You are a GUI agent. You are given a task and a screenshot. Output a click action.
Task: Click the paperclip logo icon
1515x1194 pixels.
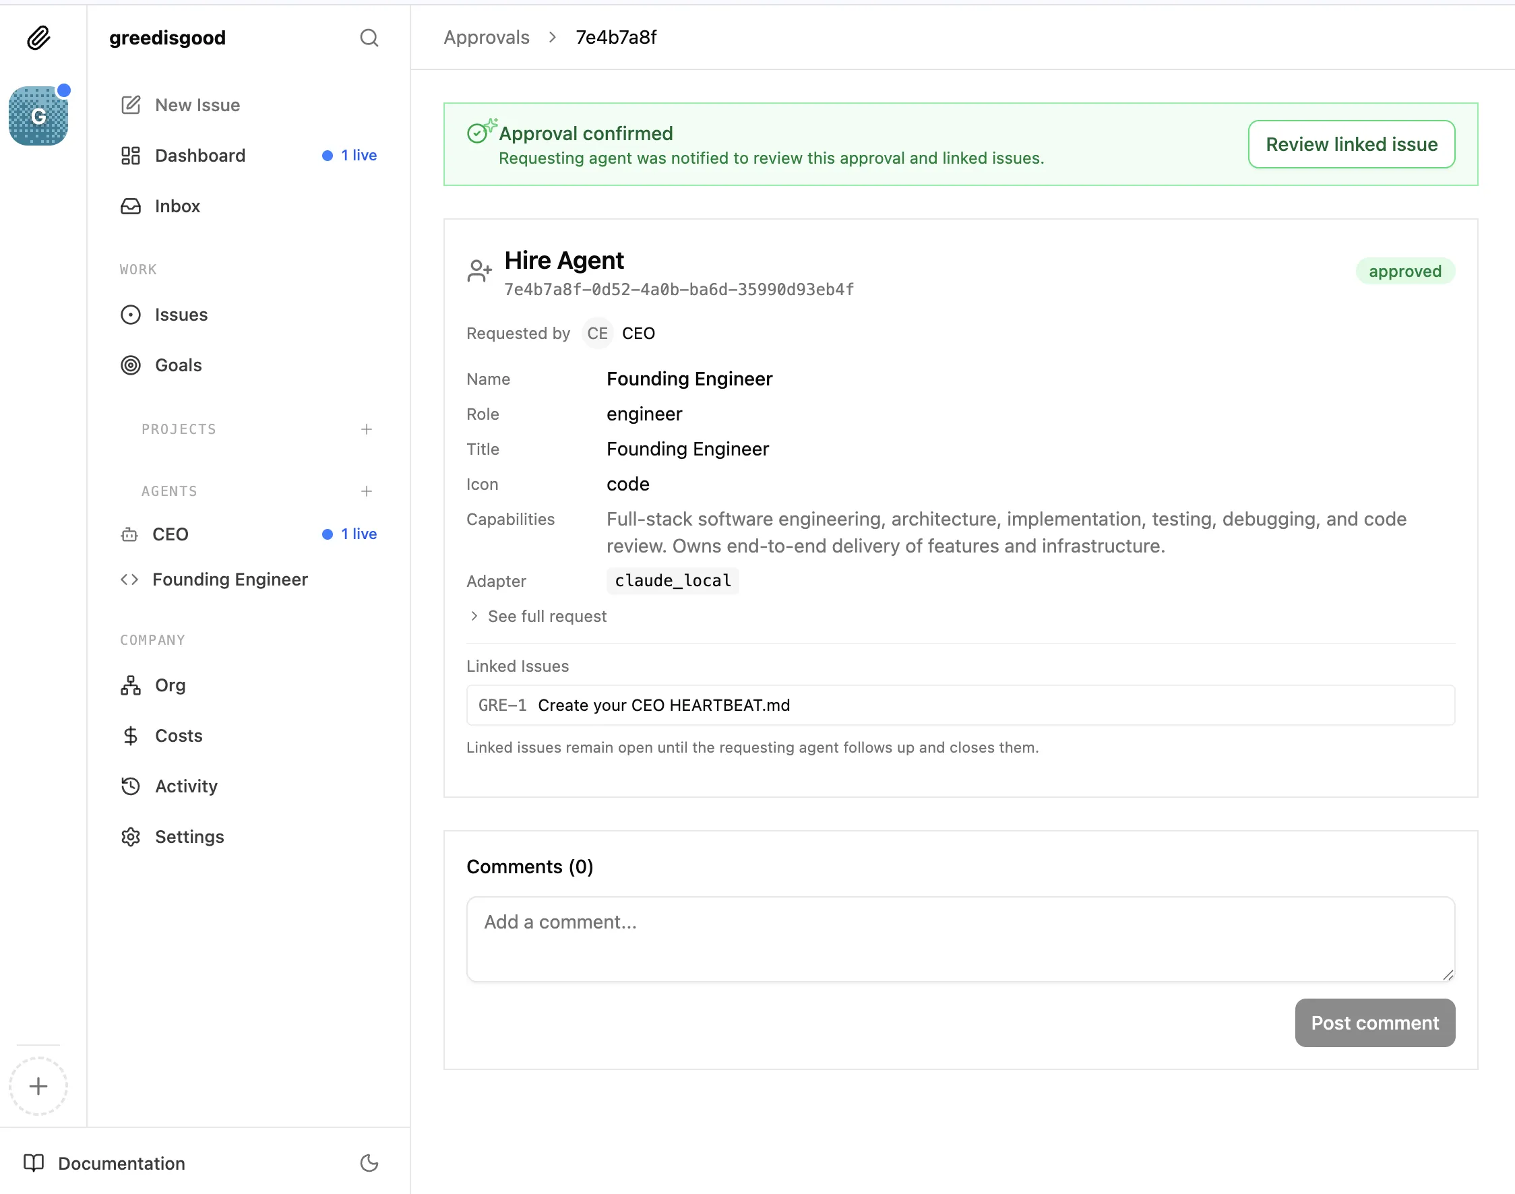[x=38, y=38]
